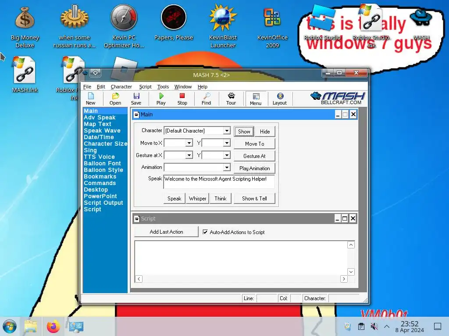Viewport: 449px width, 336px height.
Task: Toggle the Menu toolbar button
Action: pyautogui.click(x=256, y=99)
